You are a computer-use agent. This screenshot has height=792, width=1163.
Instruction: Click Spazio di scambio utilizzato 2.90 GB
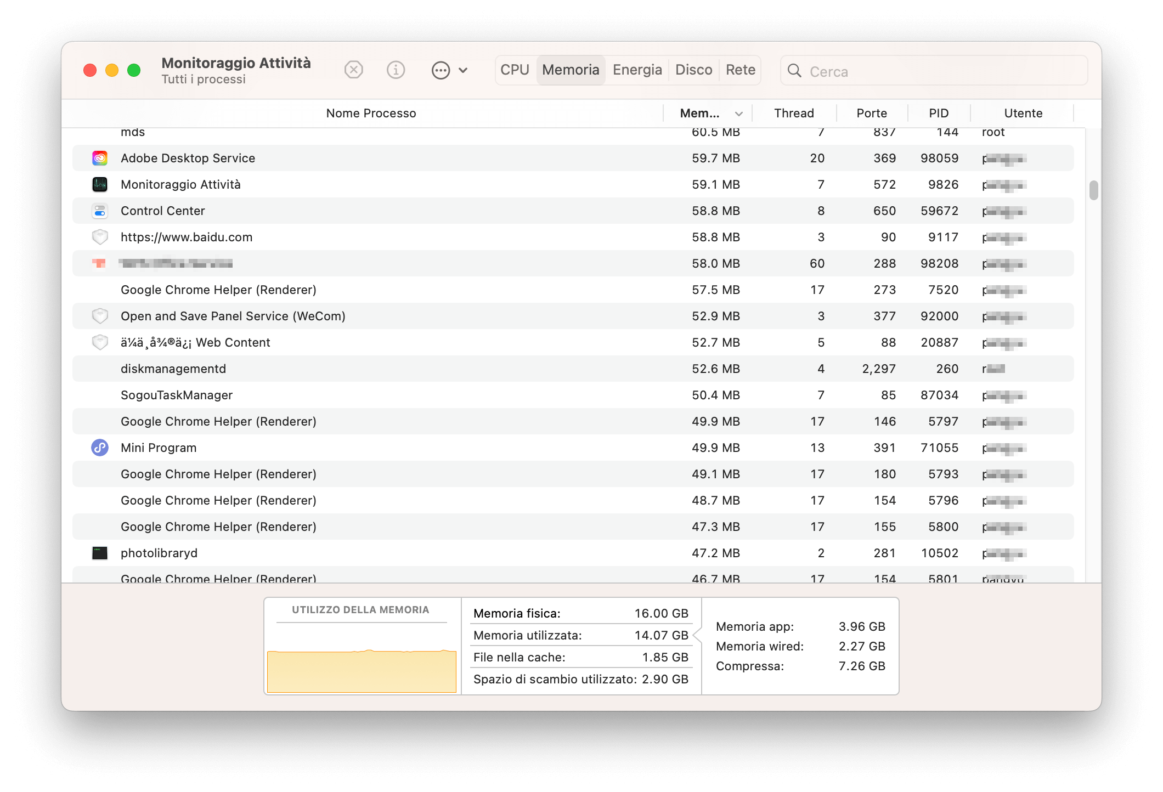click(581, 679)
